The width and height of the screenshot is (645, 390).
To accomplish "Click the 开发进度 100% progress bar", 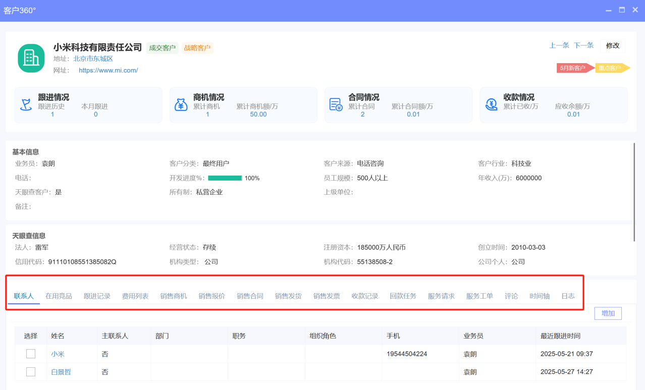I will [224, 178].
